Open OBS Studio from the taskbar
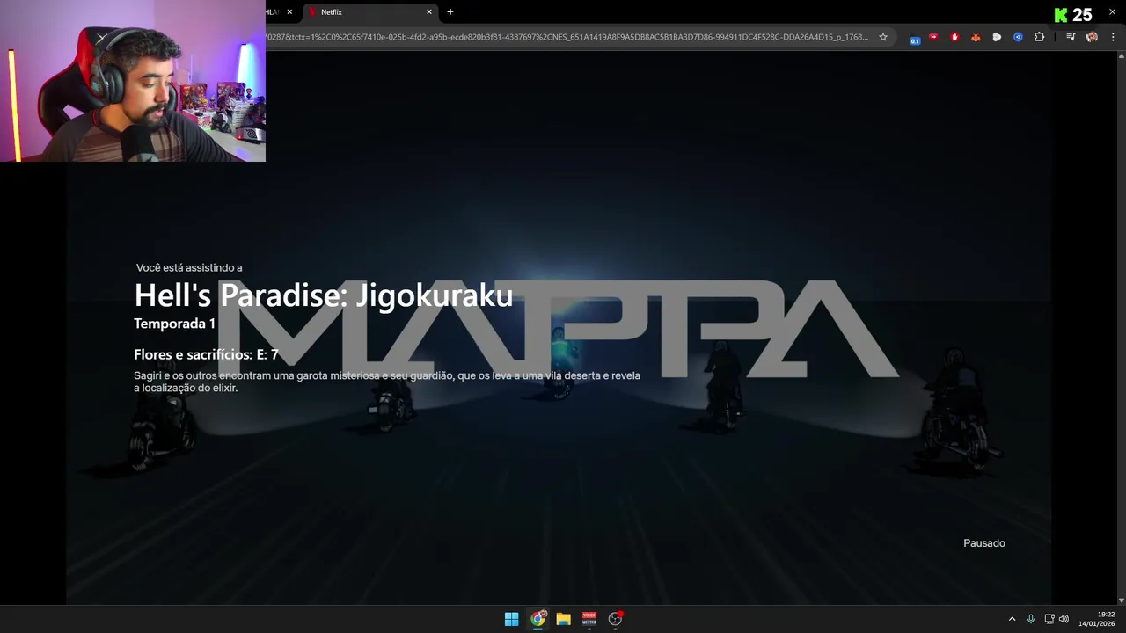 click(615, 619)
